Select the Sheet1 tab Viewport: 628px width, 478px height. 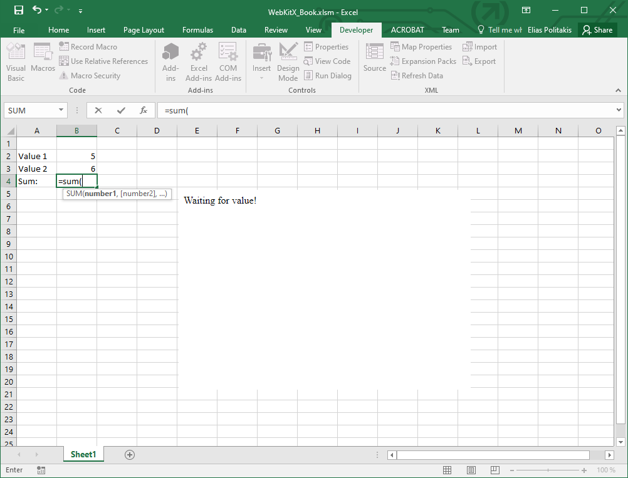pyautogui.click(x=83, y=454)
